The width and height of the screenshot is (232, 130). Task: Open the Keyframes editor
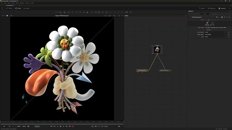pos(212,8)
